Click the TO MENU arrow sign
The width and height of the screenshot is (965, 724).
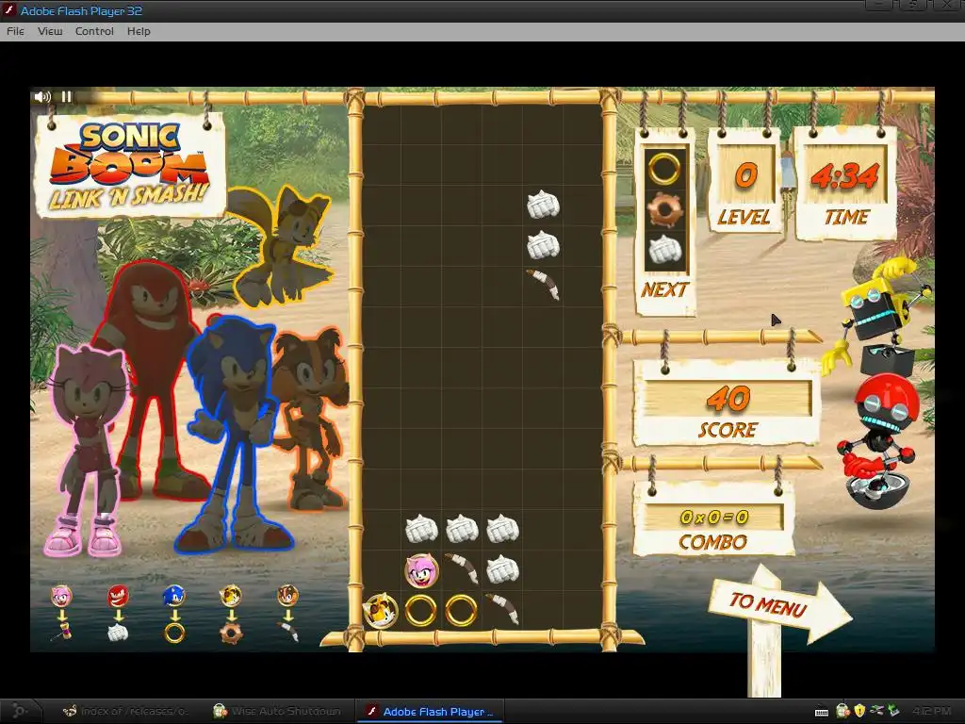[x=777, y=604]
